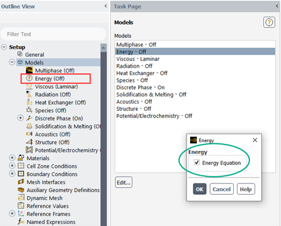Select Viscous (Laminar) tree item label

click(x=56, y=86)
